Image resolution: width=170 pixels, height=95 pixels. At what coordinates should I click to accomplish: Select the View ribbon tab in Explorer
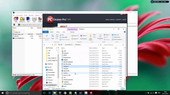pos(64,32)
